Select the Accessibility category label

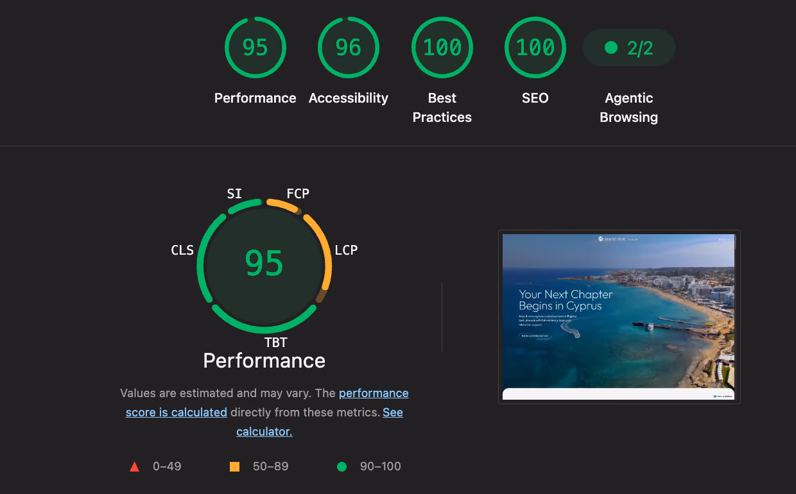pos(349,98)
